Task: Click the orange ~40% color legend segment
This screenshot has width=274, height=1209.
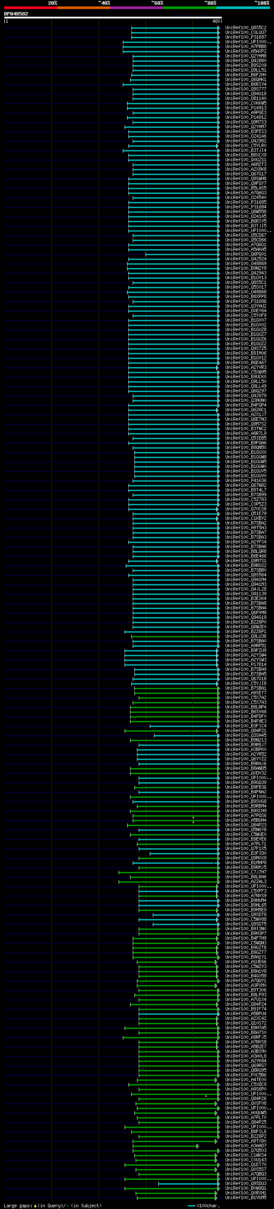Action: 84,8
